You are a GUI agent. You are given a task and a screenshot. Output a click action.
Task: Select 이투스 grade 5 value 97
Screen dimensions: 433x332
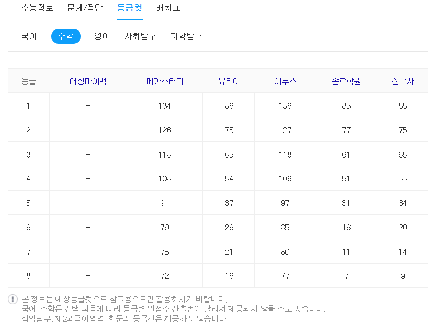point(285,203)
